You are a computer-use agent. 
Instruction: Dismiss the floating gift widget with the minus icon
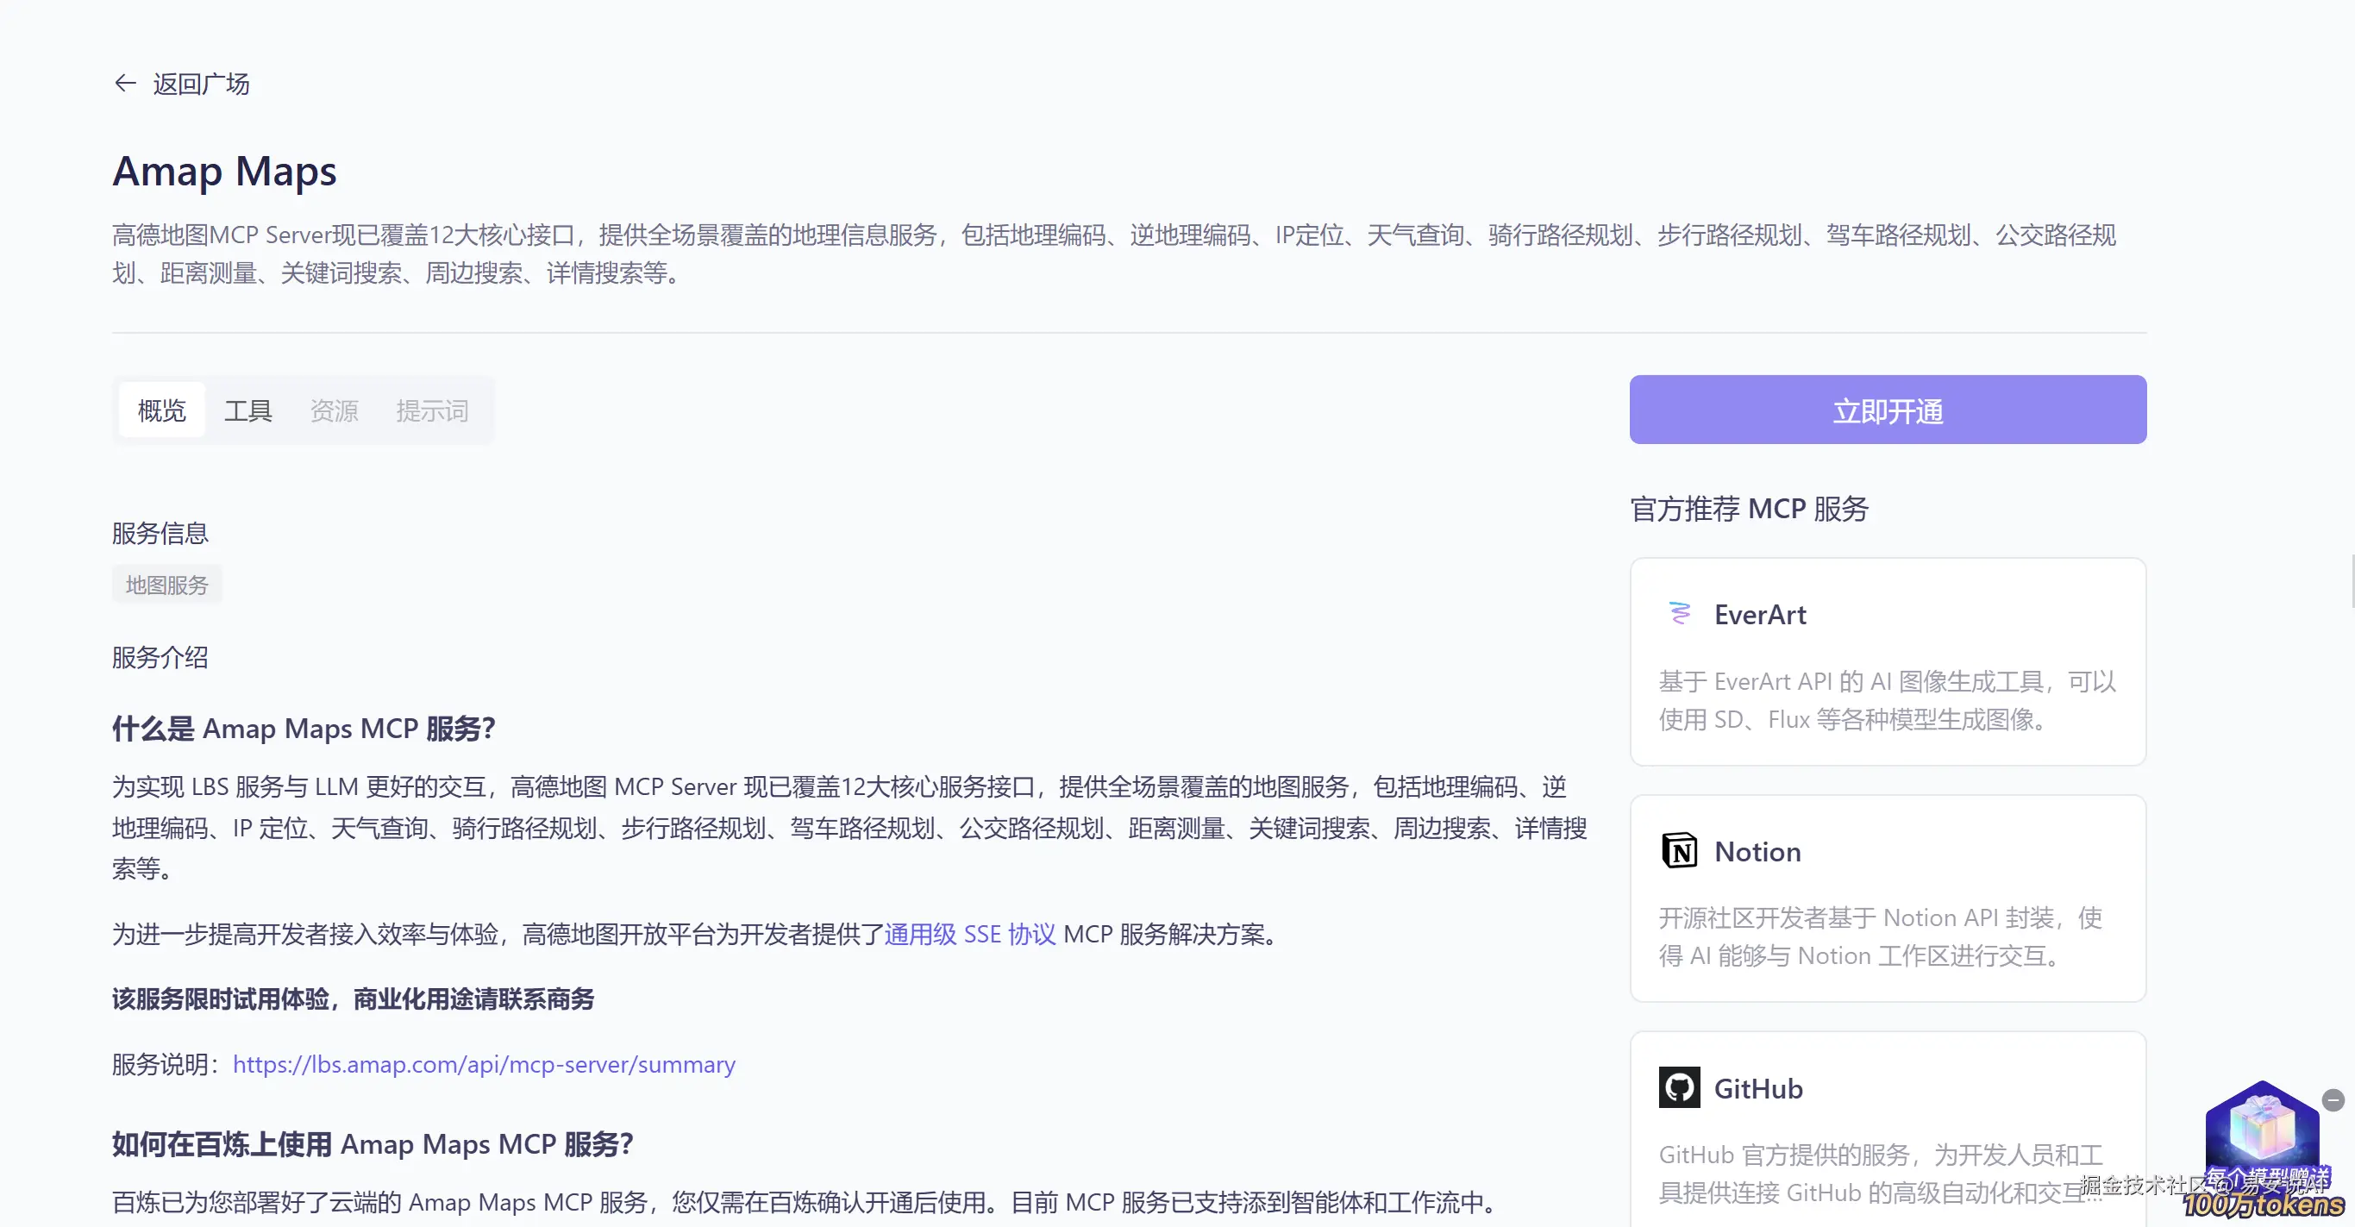click(2333, 1100)
